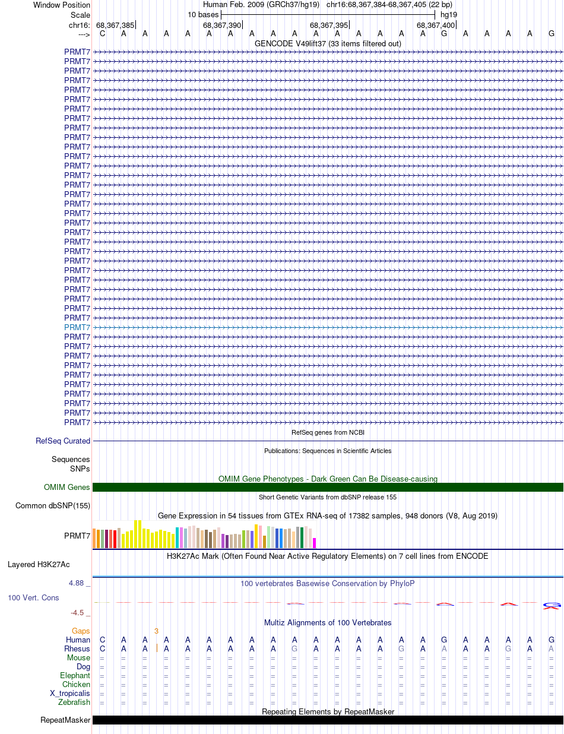
Task: Click the Human Feb. 2009 (GRCh37/hg19) heading
Action: [x=261, y=5]
